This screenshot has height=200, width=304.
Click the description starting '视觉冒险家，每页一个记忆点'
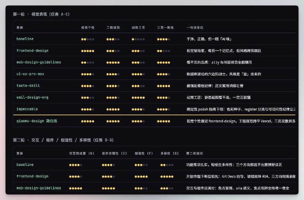coord(224,51)
